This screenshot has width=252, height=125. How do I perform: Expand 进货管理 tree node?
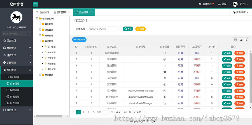click(40, 30)
